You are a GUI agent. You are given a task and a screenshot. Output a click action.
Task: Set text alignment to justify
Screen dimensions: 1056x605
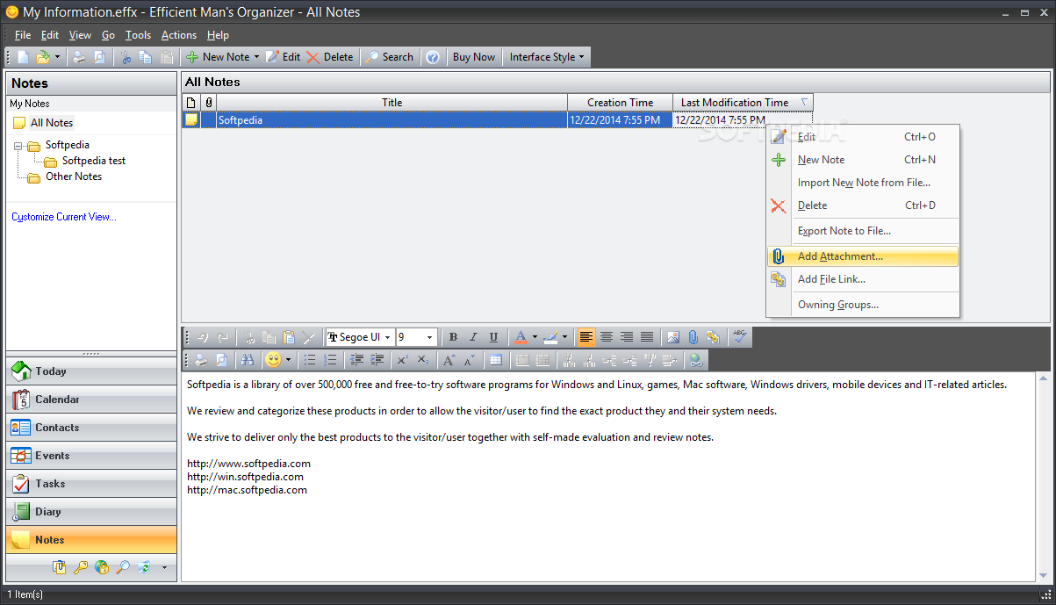647,337
